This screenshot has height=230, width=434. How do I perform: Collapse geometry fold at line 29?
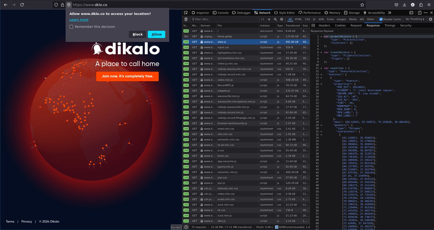tap(321, 125)
